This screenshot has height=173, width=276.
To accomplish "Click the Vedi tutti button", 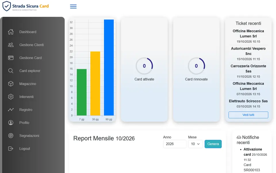I will (248, 115).
